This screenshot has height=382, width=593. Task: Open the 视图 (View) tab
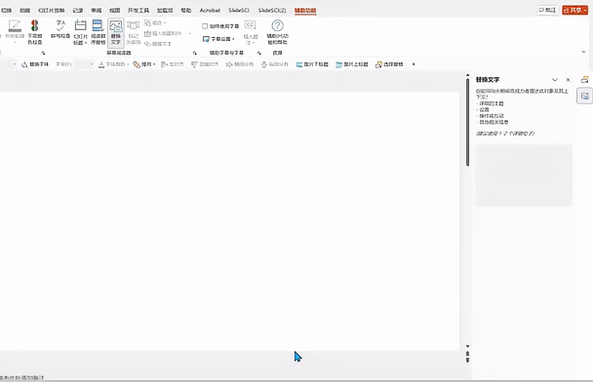point(114,10)
